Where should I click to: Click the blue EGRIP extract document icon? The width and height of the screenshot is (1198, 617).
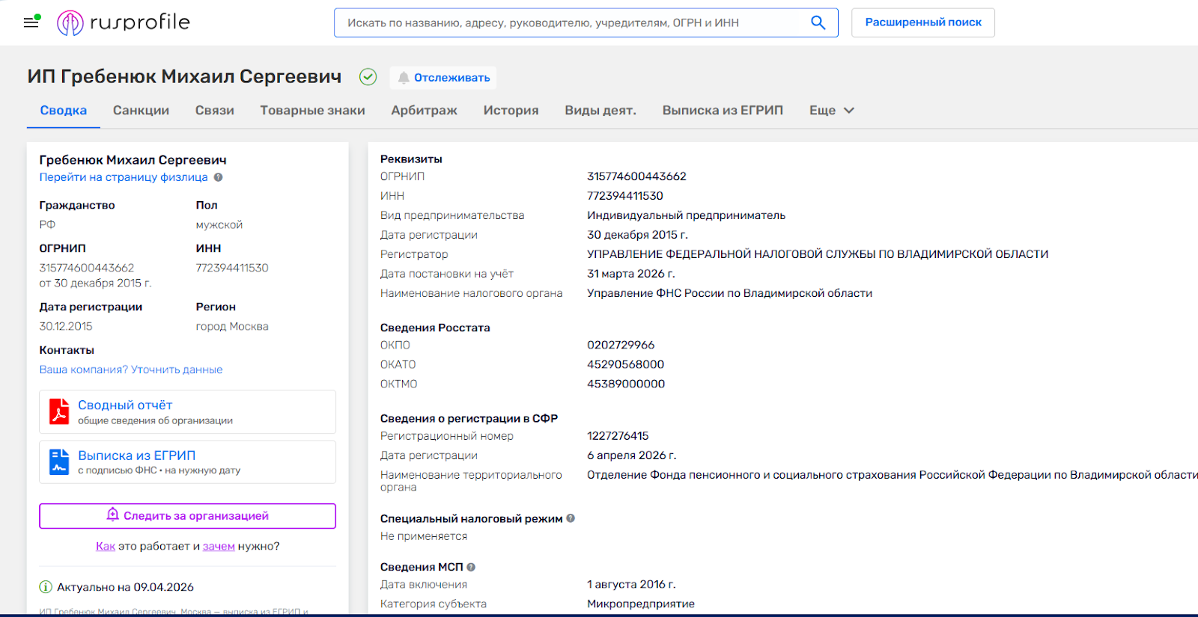59,461
